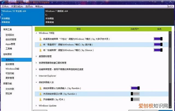Collapse the 微软拼音输入法 group
The height and width of the screenshot is (111, 175).
[36, 82]
